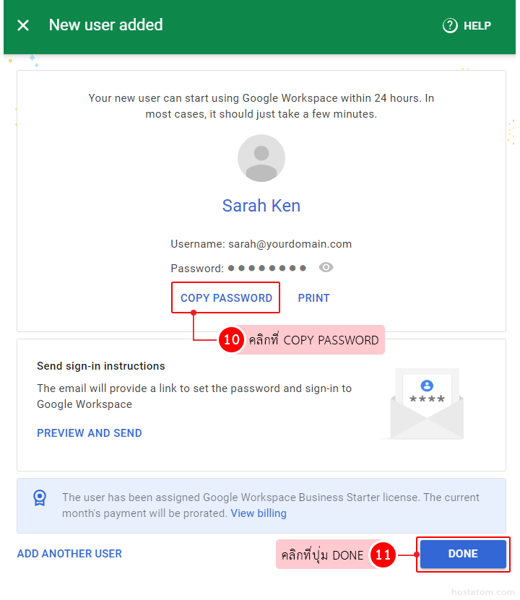Click COPY PASSWORD
The height and width of the screenshot is (600, 520).
click(x=226, y=297)
